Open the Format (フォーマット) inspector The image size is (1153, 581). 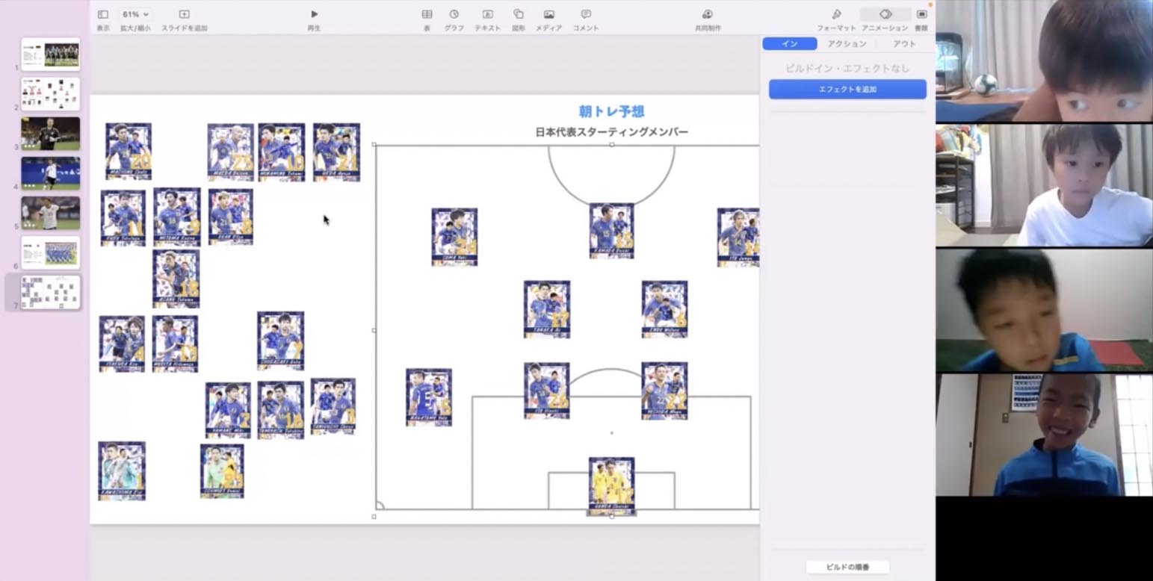click(x=836, y=14)
